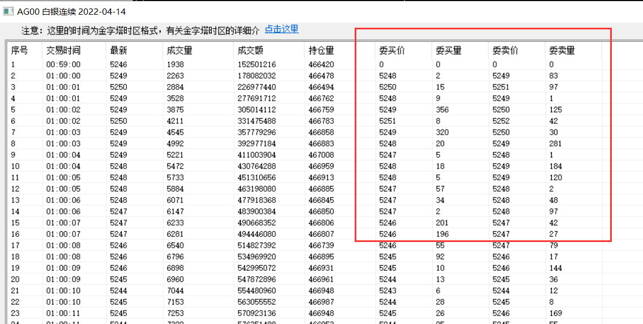The height and width of the screenshot is (324, 643).
Task: Click the window icon beside AG00 title
Action: [x=8, y=11]
